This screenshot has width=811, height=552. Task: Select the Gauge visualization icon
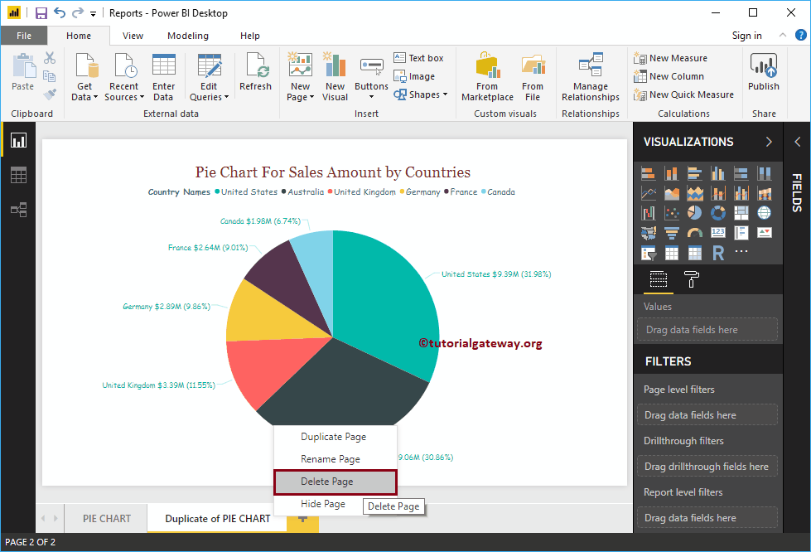coord(695,232)
